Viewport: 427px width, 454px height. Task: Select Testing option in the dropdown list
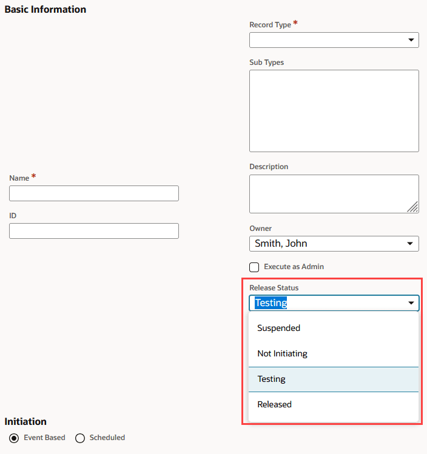(334, 379)
